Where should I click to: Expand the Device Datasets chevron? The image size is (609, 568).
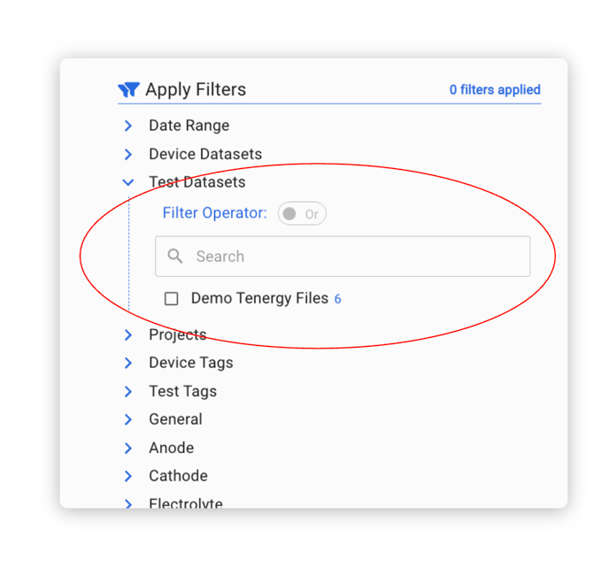[128, 154]
